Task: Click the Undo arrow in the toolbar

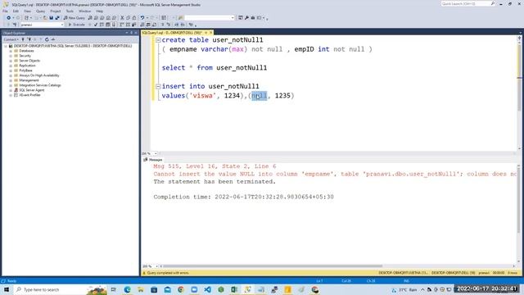Action: pyautogui.click(x=142, y=18)
